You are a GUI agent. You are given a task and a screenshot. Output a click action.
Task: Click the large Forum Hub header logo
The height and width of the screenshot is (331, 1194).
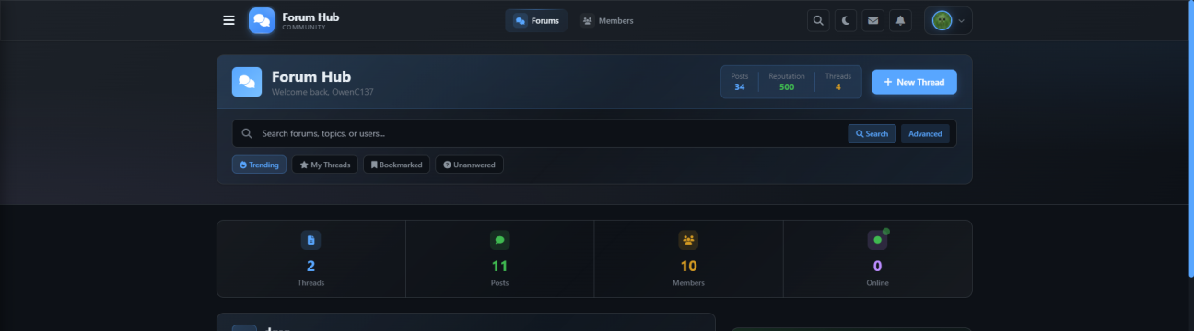click(x=247, y=82)
